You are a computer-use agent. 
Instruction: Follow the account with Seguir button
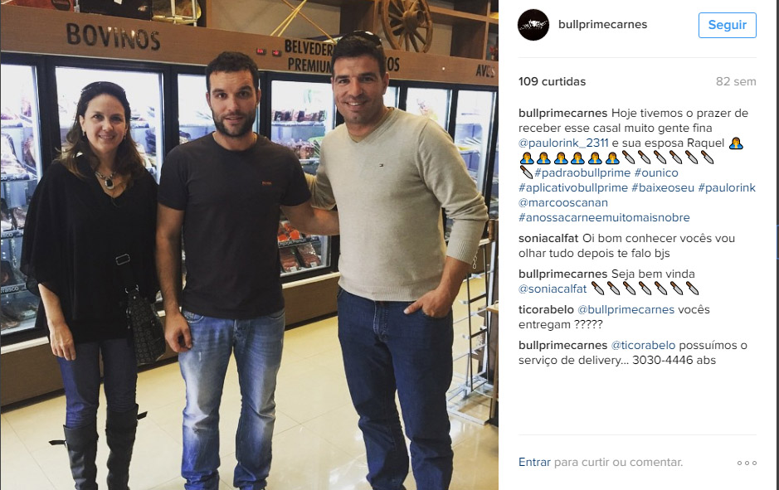coord(728,25)
